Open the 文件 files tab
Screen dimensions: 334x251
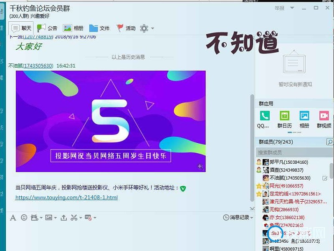[x=99, y=28]
